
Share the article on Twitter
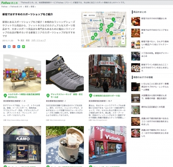click(9, 46)
